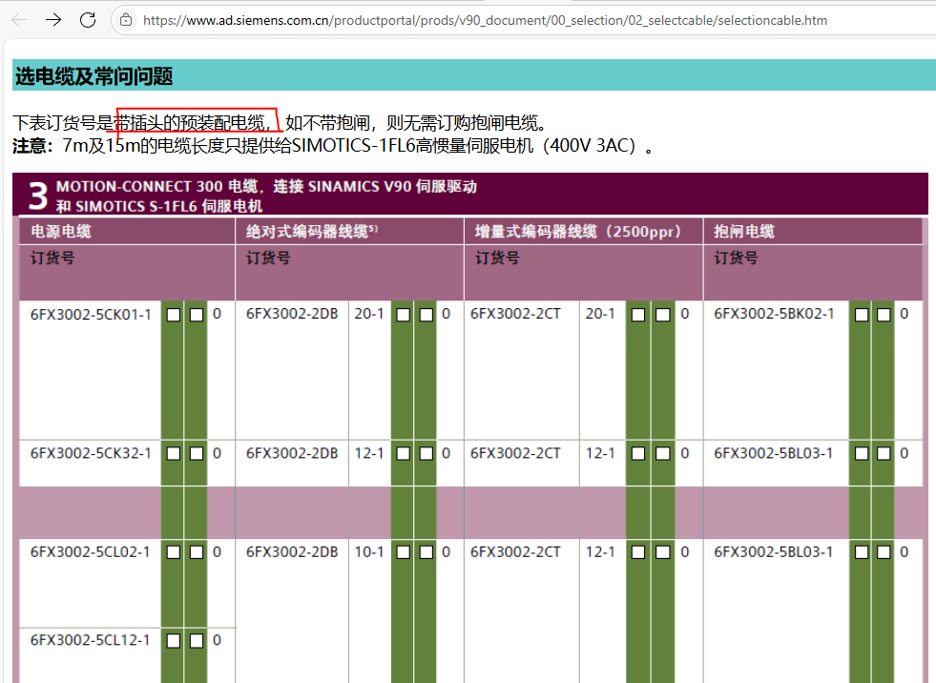Click 订货号 under the 电源电缆 header
Screen dimensions: 936x683
[x=52, y=258]
